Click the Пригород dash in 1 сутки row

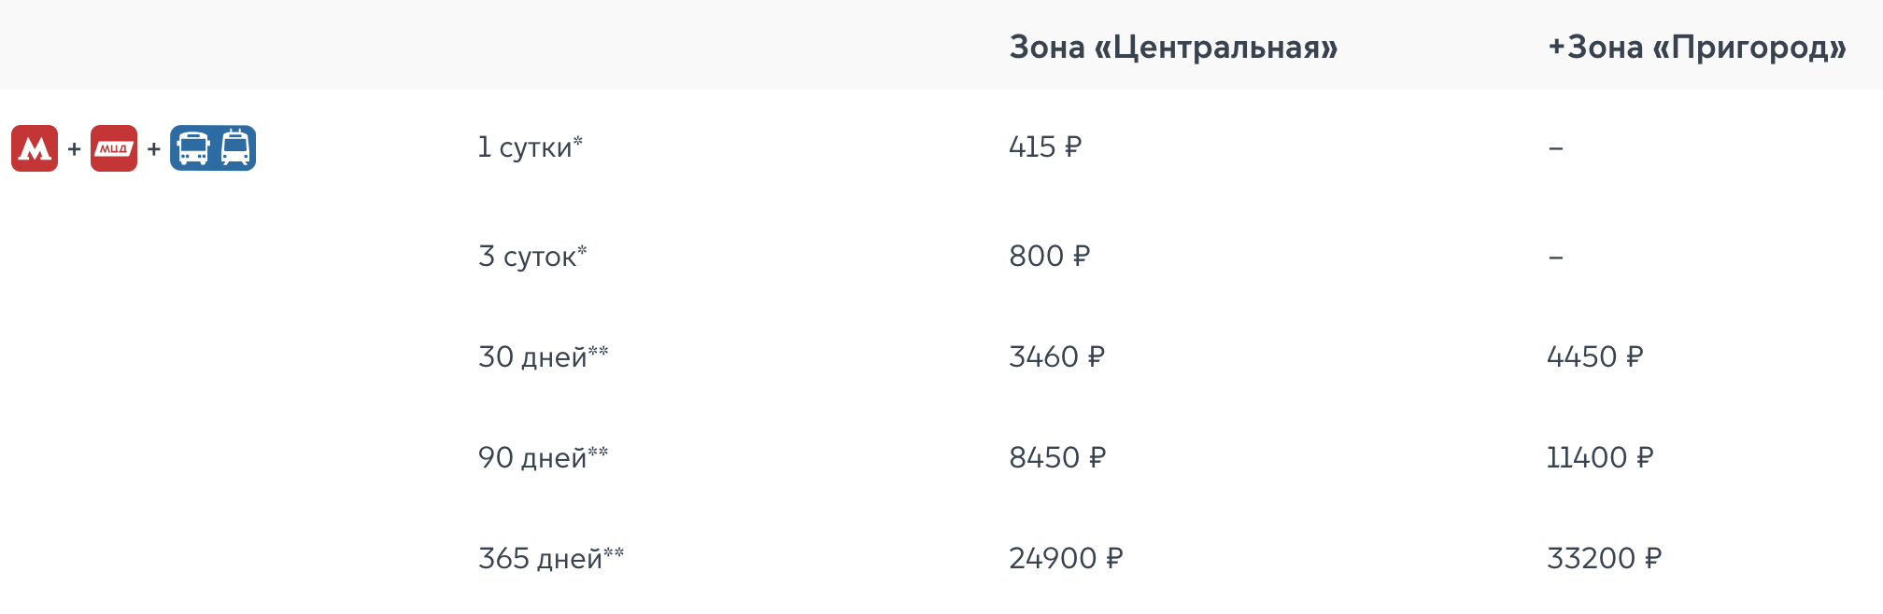[x=1555, y=148]
